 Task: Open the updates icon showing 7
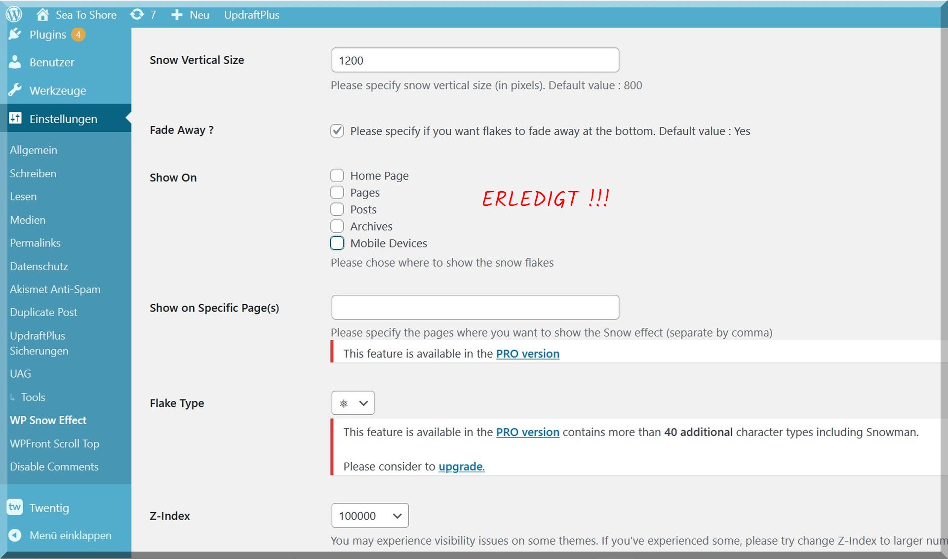coord(137,15)
